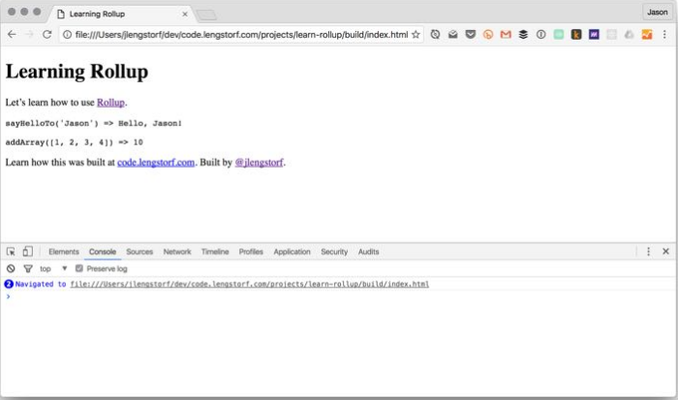Focus the address bar URL field
Image resolution: width=678 pixels, height=400 pixels.
(x=241, y=35)
